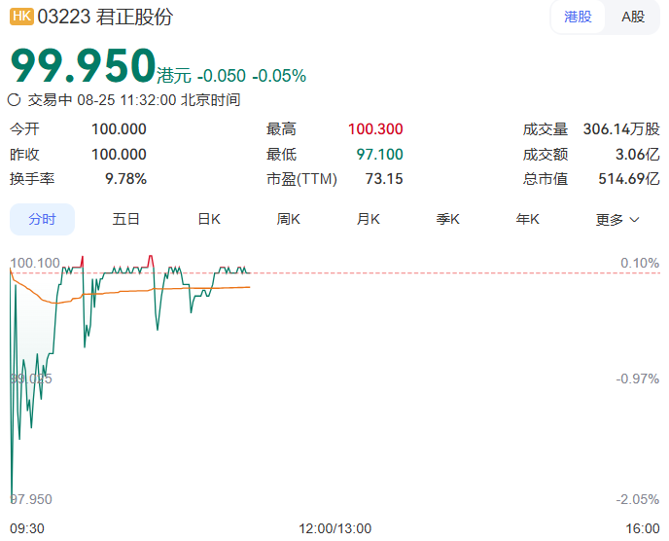Click the 总市值 value 514.69亿

tap(629, 179)
